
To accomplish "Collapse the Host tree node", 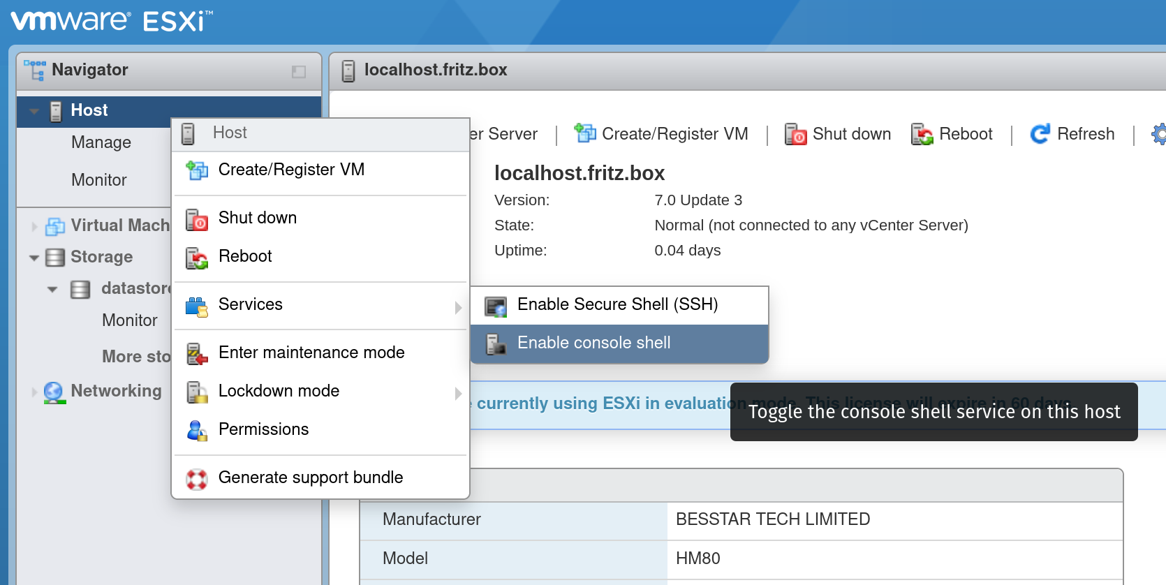I will [x=34, y=111].
